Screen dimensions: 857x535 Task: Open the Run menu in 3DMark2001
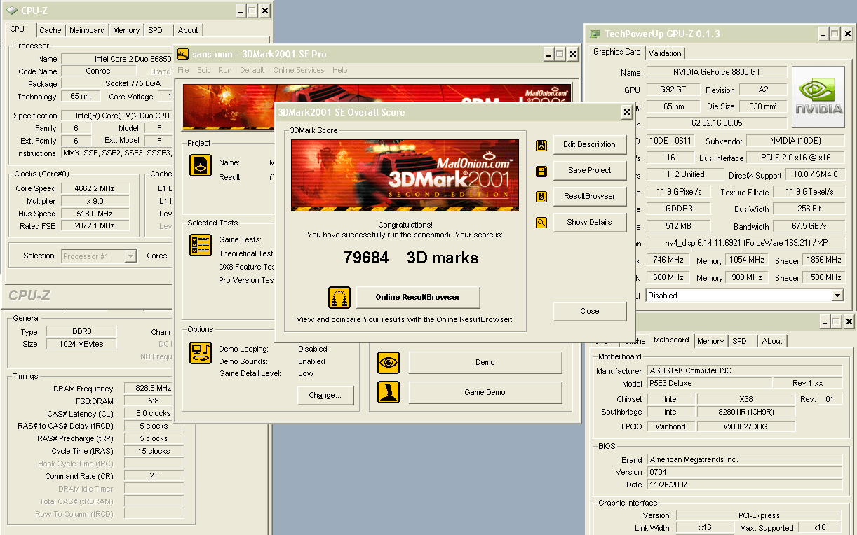coord(225,70)
